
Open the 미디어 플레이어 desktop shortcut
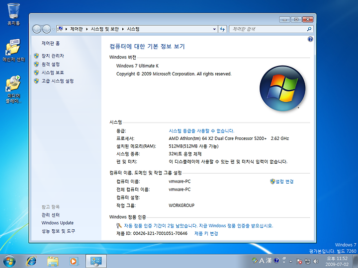(x=13, y=89)
